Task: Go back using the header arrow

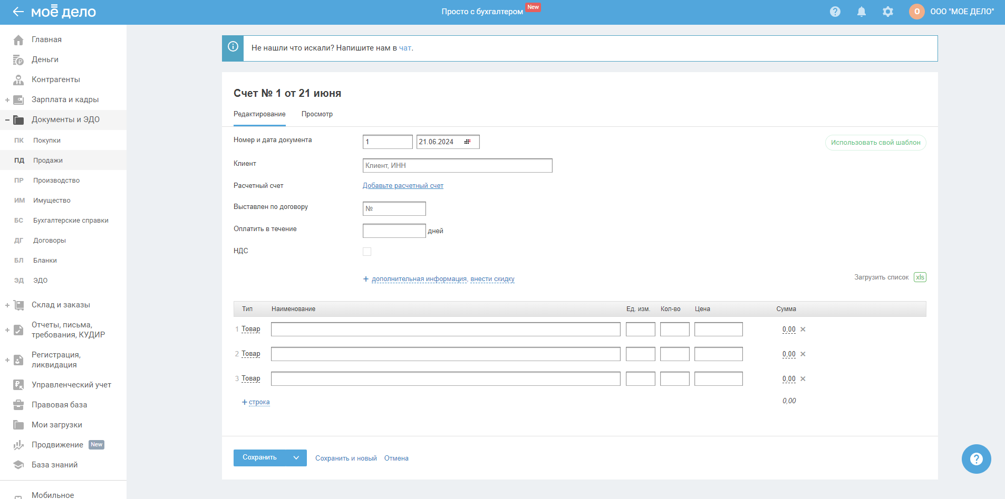Action: [18, 12]
